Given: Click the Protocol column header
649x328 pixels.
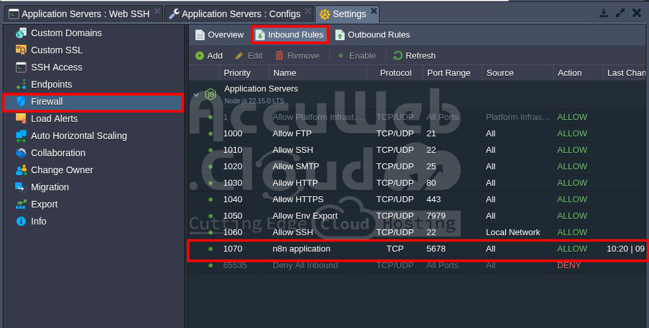Looking at the screenshot, I should click(395, 73).
